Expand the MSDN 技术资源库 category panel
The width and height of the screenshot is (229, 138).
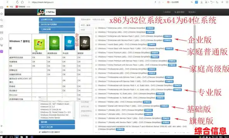[x=57, y=25]
